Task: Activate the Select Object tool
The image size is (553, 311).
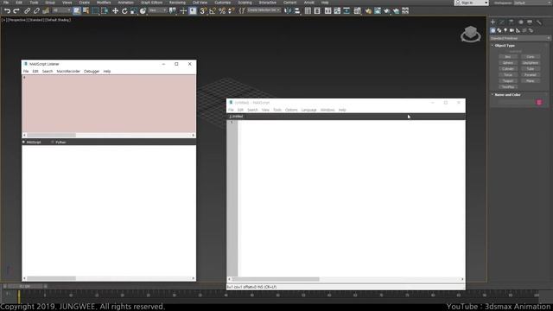Action: (x=77, y=11)
